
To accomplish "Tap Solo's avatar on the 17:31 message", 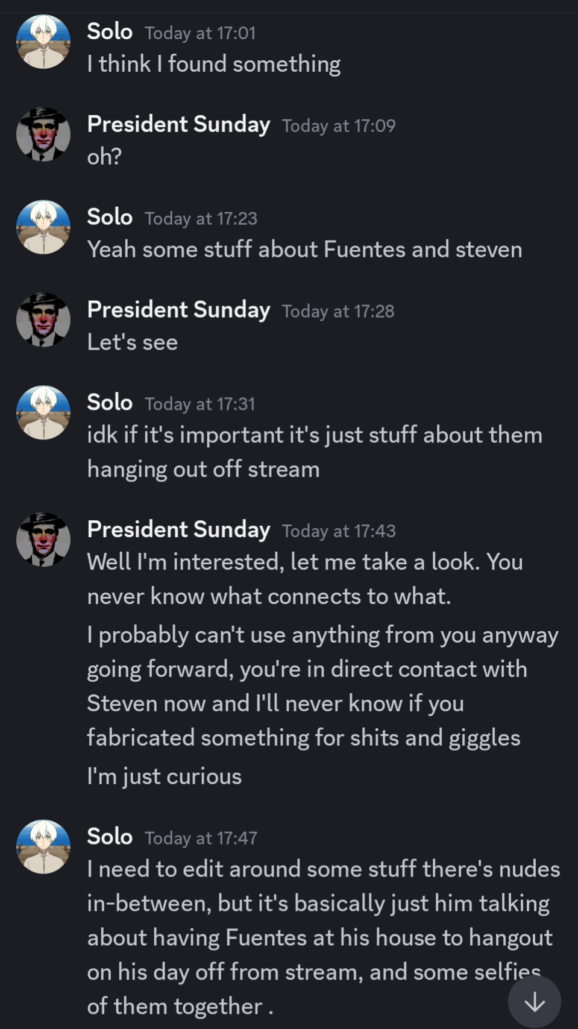I will point(43,413).
